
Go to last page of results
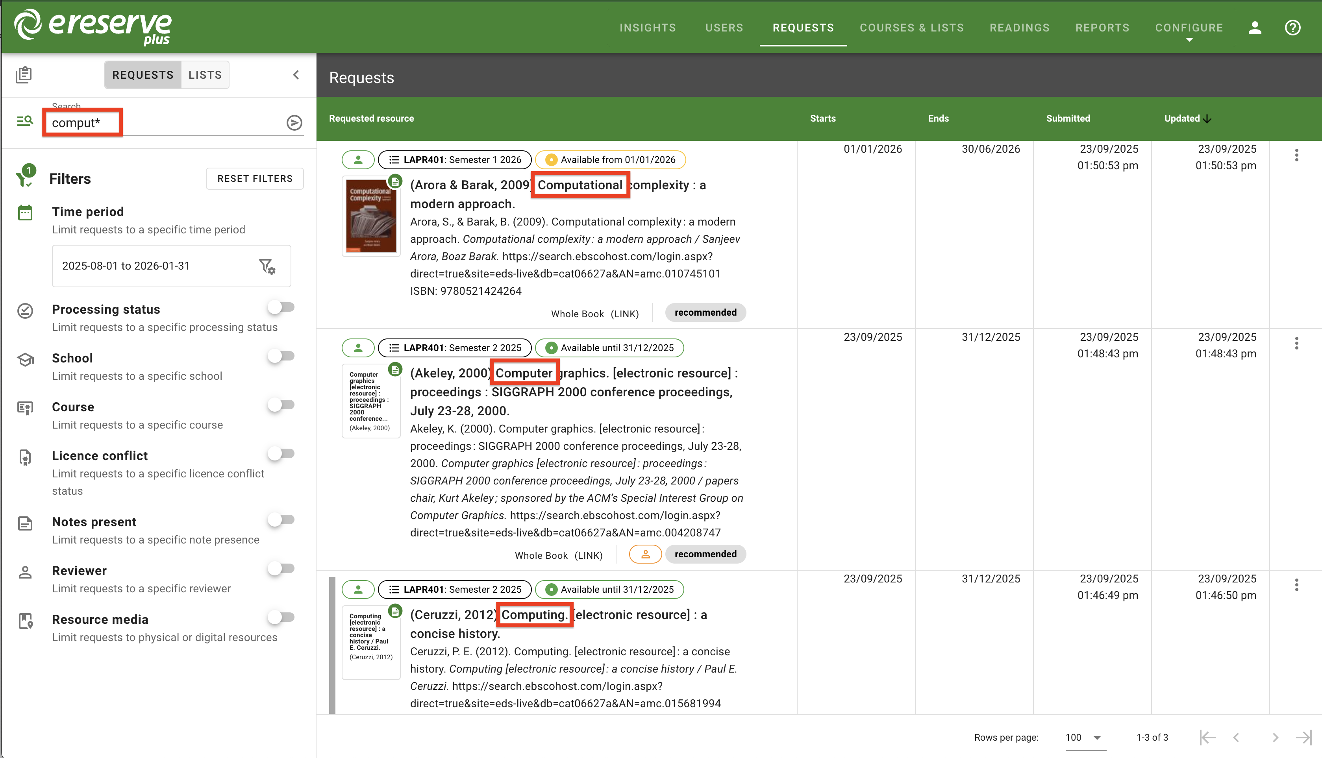click(1303, 737)
